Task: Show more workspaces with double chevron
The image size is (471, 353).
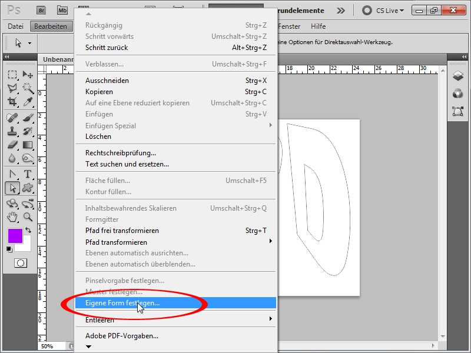Action: coord(341,11)
